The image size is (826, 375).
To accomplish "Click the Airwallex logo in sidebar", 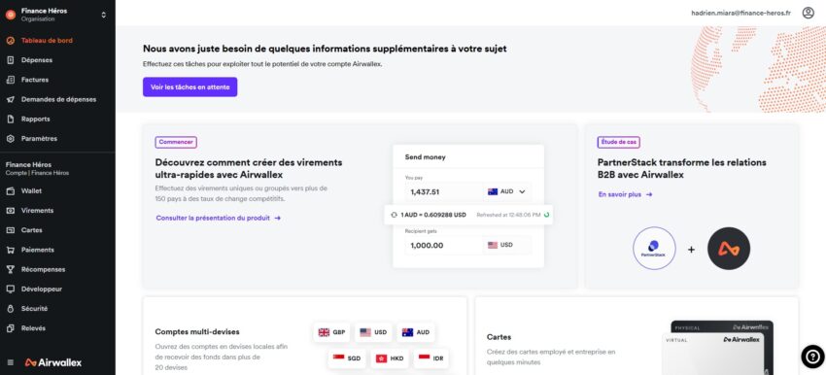I will click(x=53, y=362).
